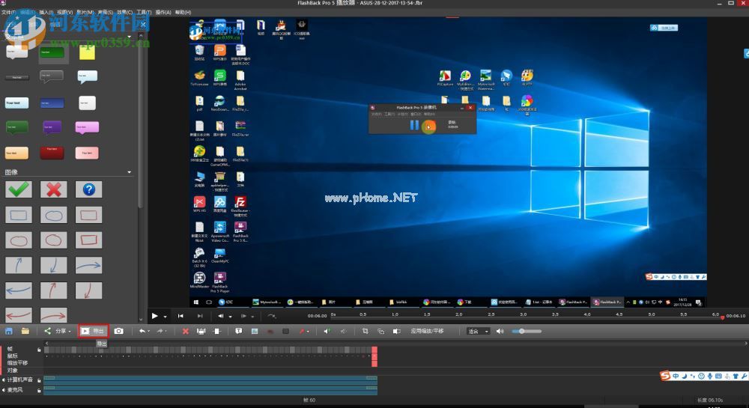This screenshot has height=408, width=749.
Task: Open the step back dropdown arrow
Action: point(230,316)
